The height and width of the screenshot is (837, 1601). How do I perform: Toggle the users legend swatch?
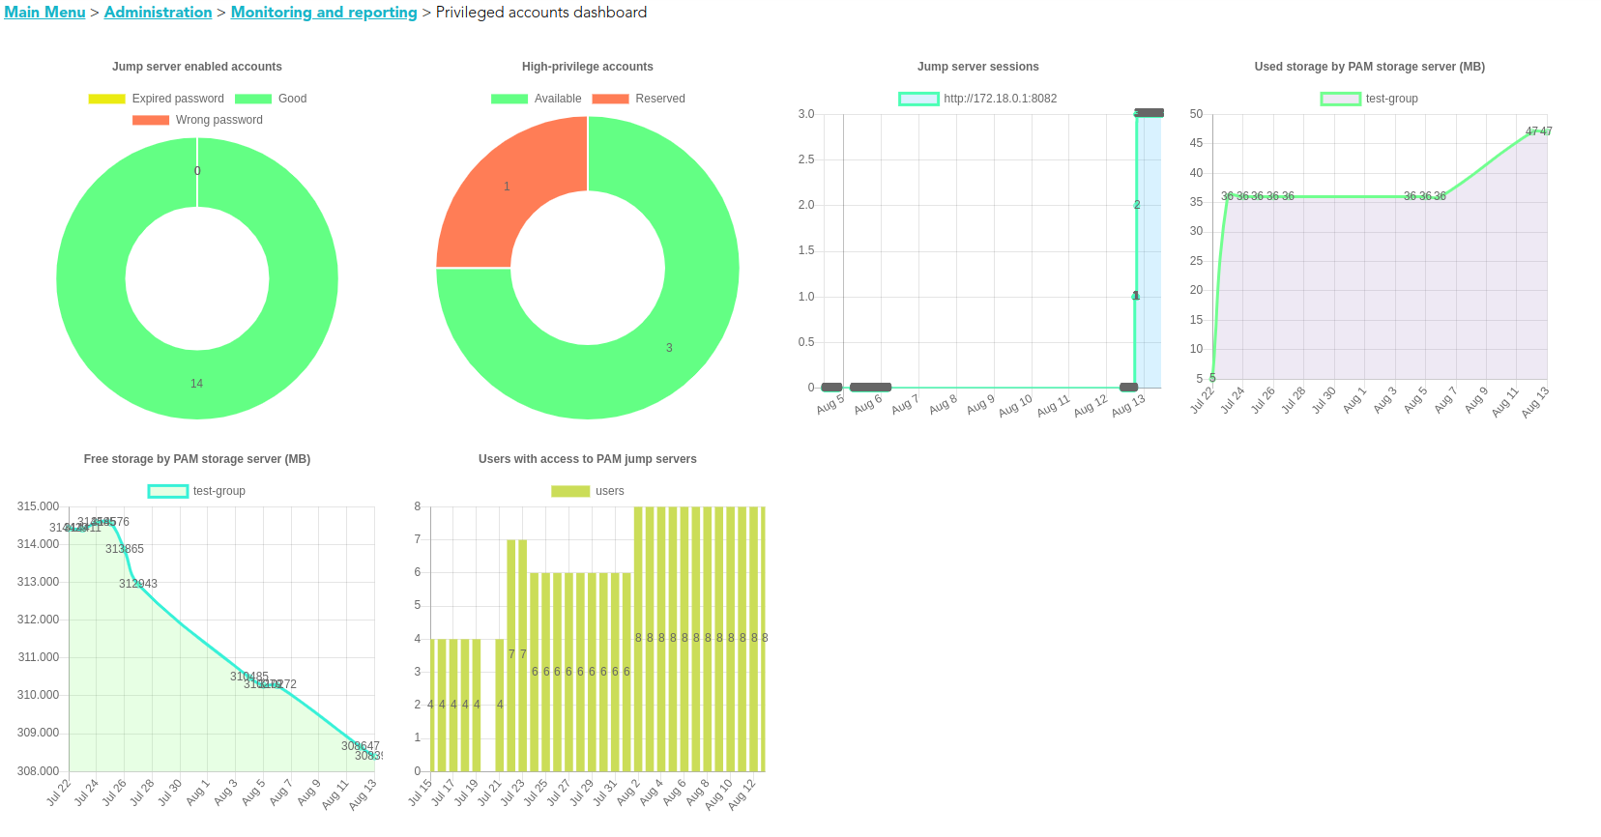pyautogui.click(x=570, y=491)
